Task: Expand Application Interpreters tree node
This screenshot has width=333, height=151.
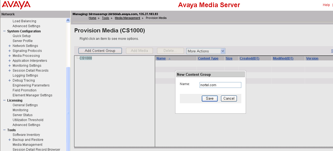Action: [x=10, y=61]
